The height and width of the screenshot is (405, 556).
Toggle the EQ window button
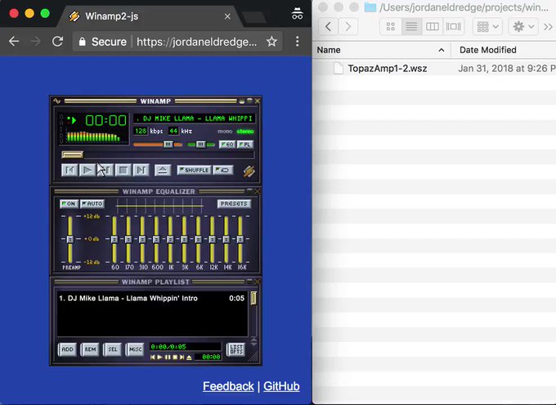pos(227,145)
